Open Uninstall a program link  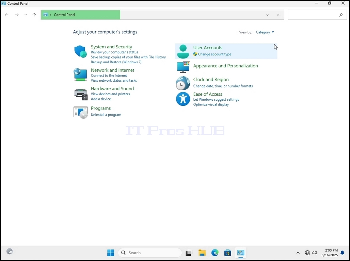tap(106, 115)
